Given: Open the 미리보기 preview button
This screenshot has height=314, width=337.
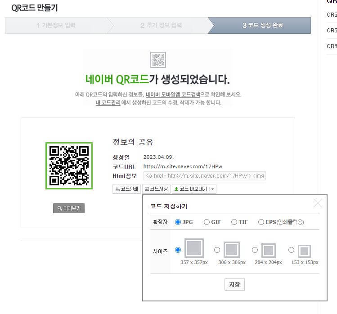Looking at the screenshot, I should [69, 208].
